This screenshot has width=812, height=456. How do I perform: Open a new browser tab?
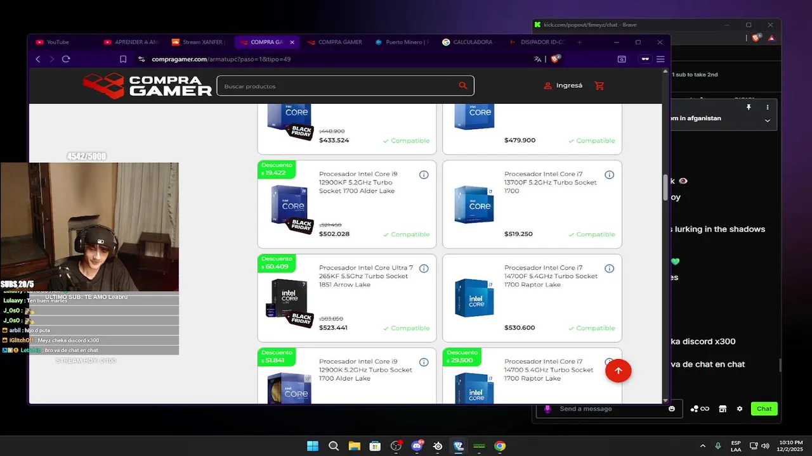pyautogui.click(x=579, y=42)
